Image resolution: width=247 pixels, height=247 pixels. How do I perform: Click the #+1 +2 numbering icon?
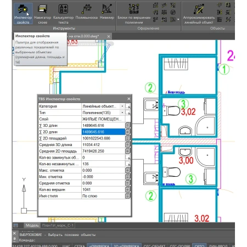point(164,19)
